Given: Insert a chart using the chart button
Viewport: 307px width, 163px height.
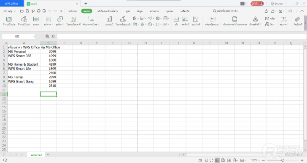Looking at the screenshot, I should [109, 21].
